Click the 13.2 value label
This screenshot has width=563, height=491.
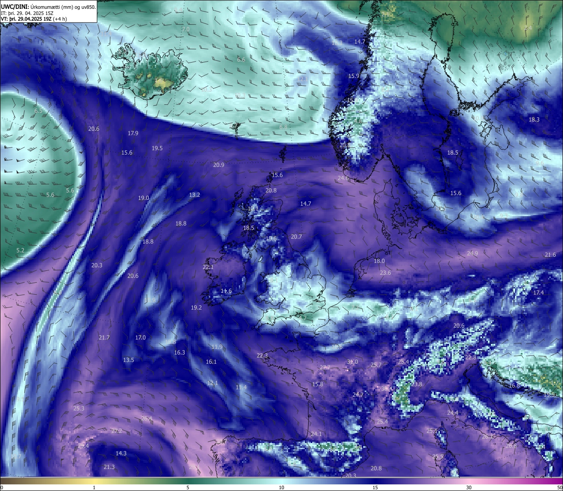194,195
